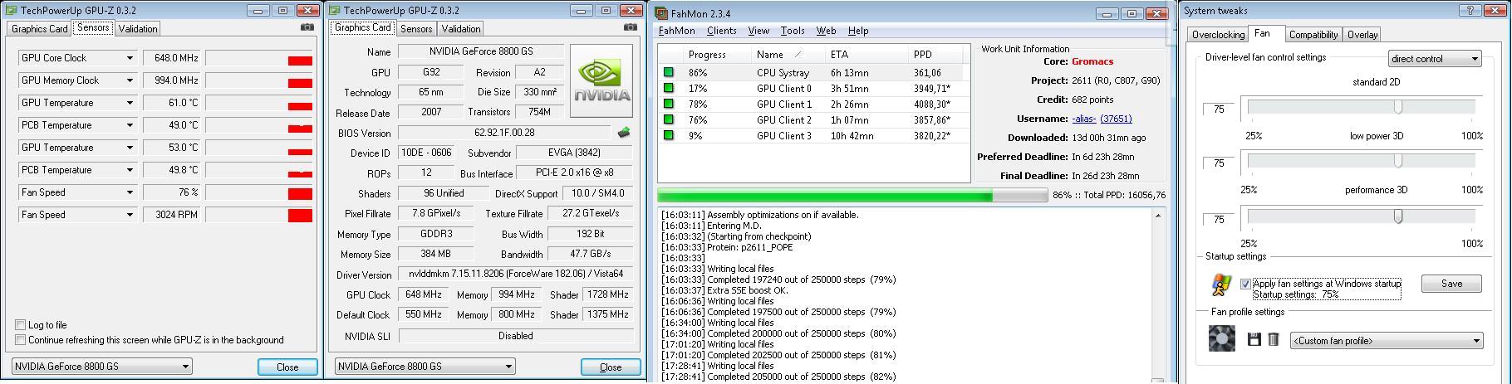Open the Help menu in FahMon
1512x384 pixels.
coord(858,31)
